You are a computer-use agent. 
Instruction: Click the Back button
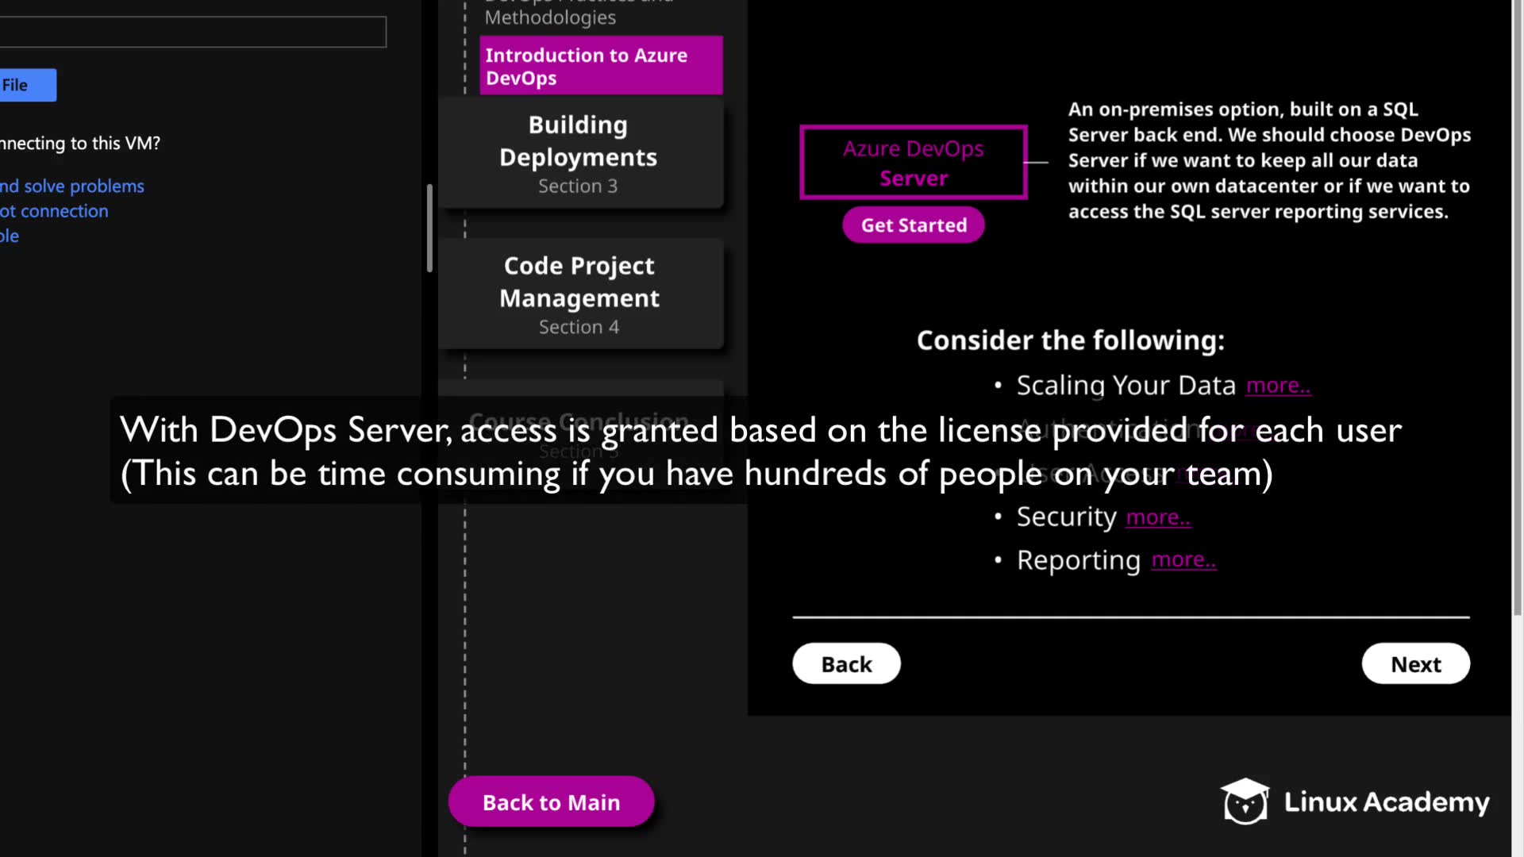coord(845,663)
